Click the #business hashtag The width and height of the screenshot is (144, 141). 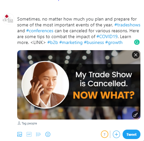[x=94, y=42]
